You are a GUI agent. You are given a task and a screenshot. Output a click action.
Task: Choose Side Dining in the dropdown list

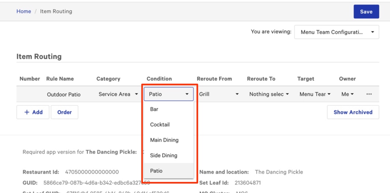(x=164, y=156)
